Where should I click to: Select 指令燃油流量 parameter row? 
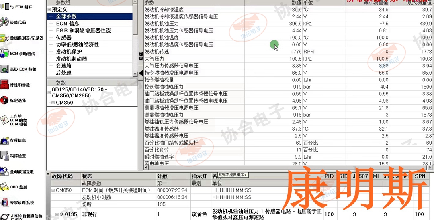[x=288, y=80]
